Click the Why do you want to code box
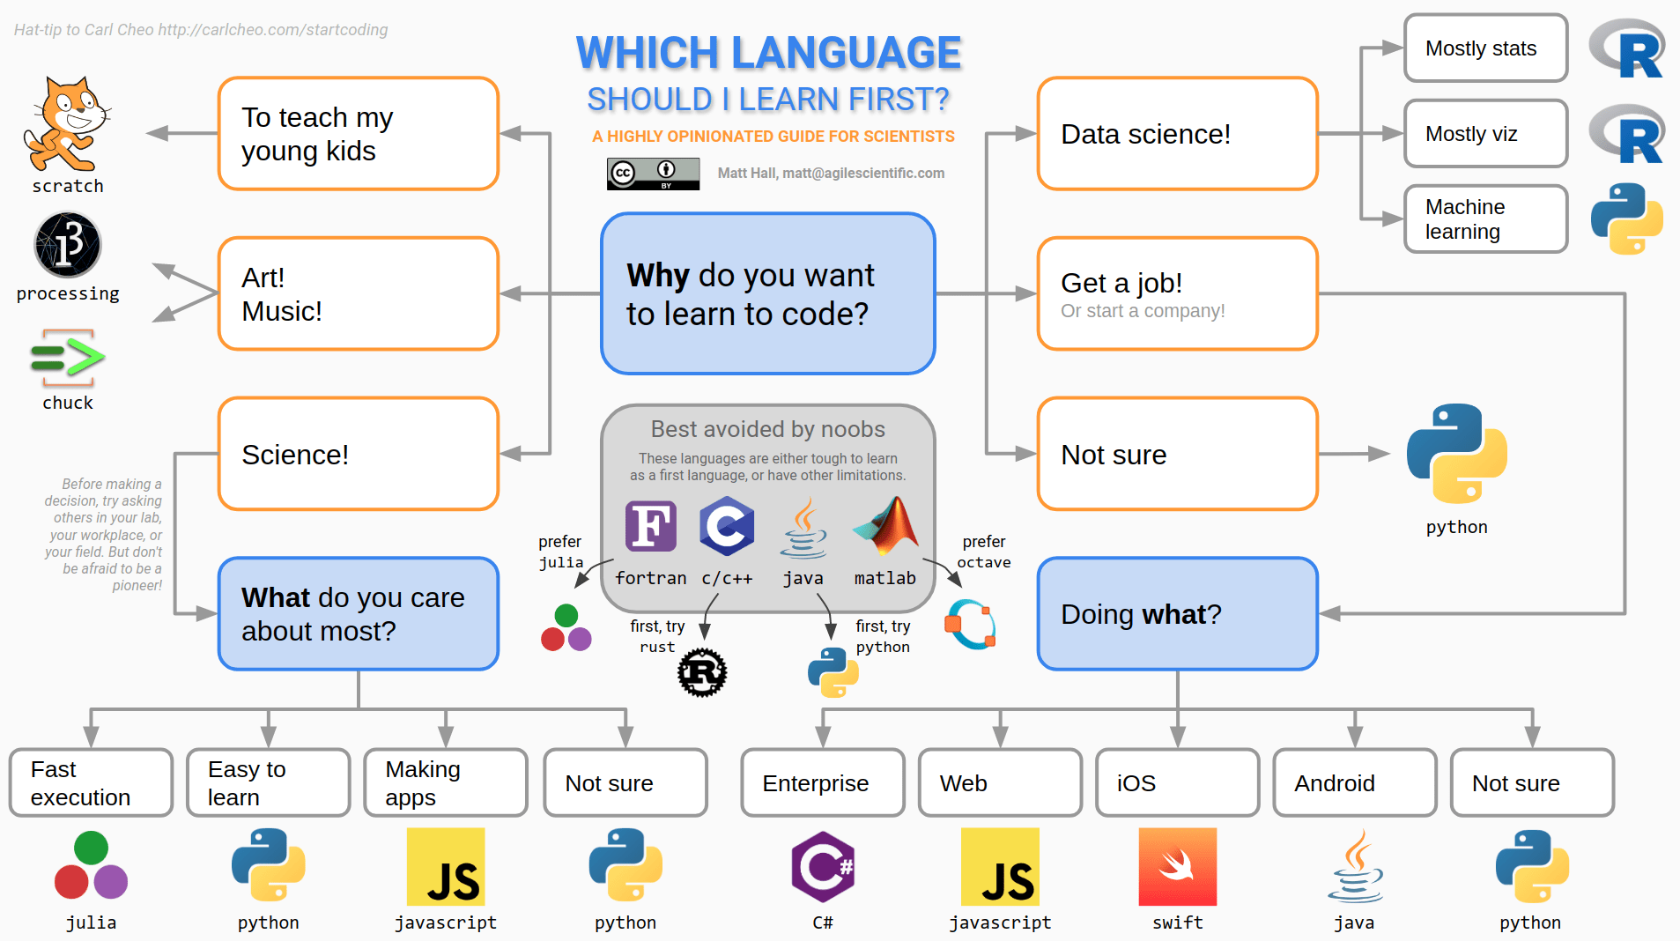 point(767,294)
